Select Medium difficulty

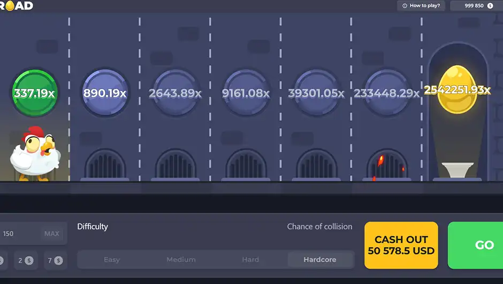point(181,259)
